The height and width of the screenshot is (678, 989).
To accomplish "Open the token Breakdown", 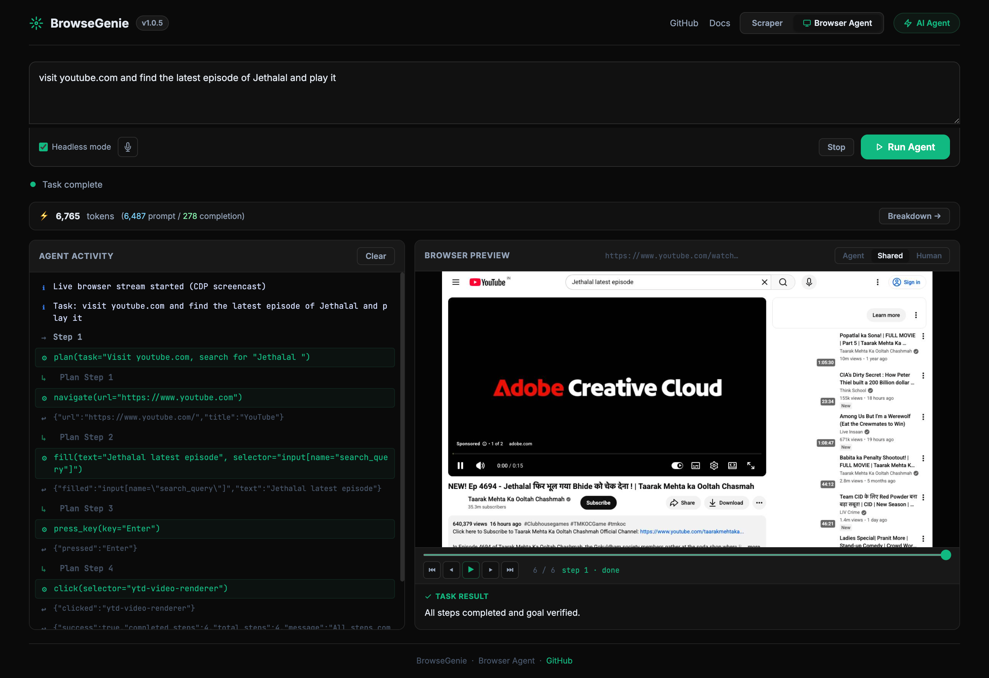I will 914,216.
